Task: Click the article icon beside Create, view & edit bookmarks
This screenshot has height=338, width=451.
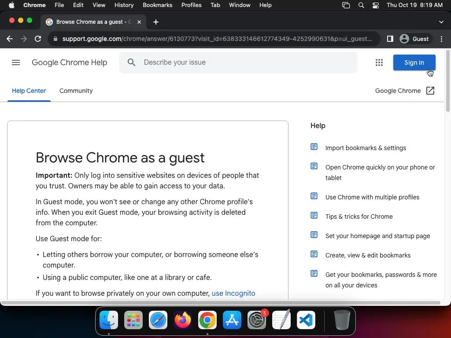Action: tap(314, 254)
